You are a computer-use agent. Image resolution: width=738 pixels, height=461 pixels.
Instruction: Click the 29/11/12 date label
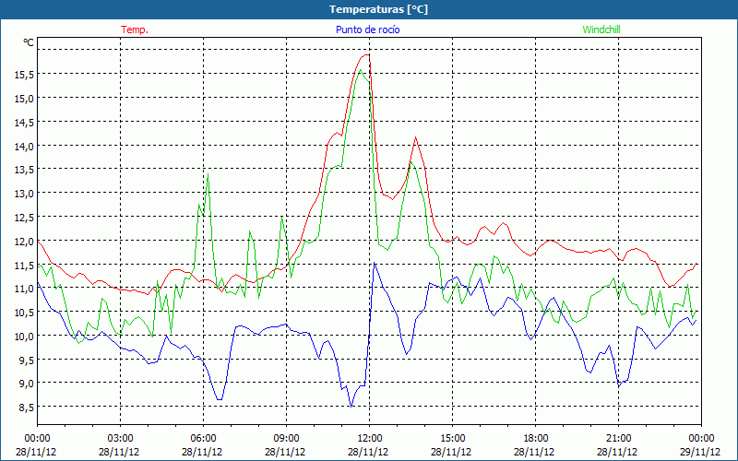[x=700, y=452]
